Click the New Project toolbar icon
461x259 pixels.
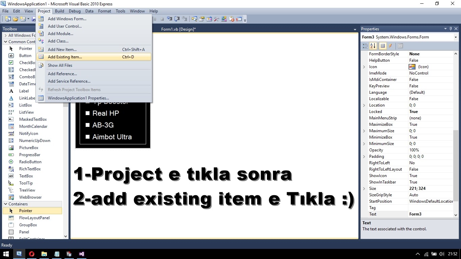(x=8, y=19)
